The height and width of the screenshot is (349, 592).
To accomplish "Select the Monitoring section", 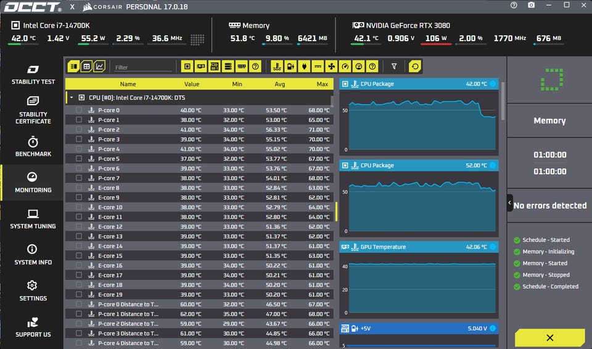I will click(x=33, y=182).
